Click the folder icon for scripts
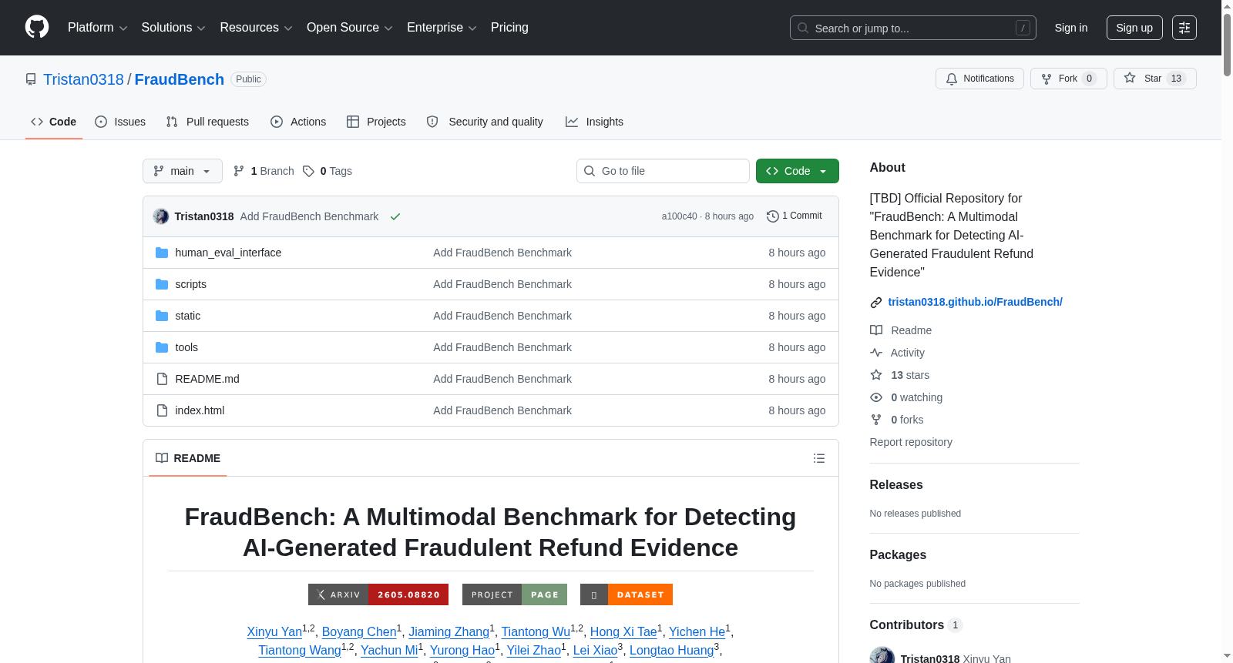The height and width of the screenshot is (663, 1233). point(162,284)
